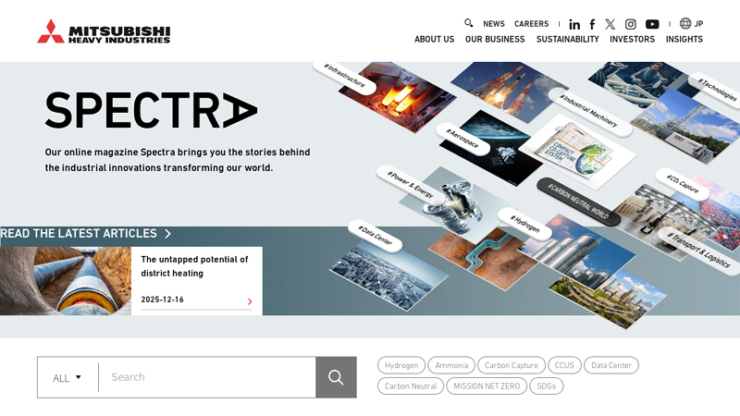Select the Carbon Neutral keyword tag

[411, 385]
